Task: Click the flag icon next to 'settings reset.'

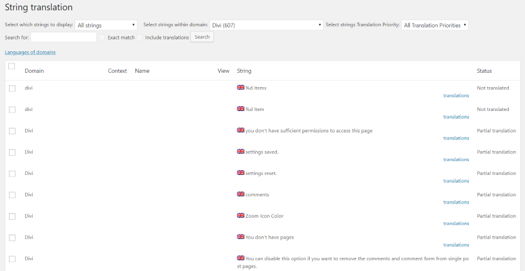Action: (240, 173)
